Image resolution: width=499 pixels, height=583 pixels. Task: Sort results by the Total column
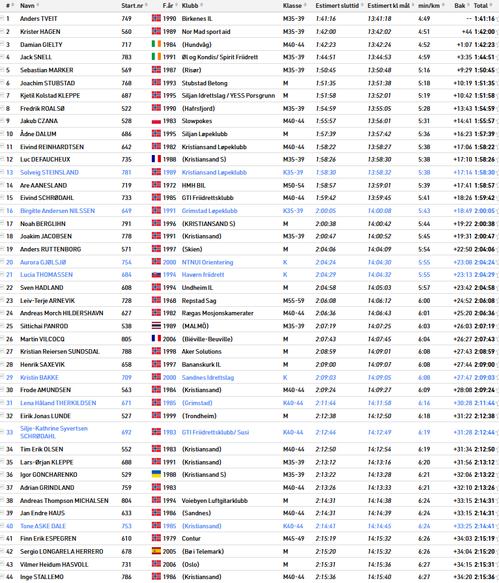click(x=480, y=5)
